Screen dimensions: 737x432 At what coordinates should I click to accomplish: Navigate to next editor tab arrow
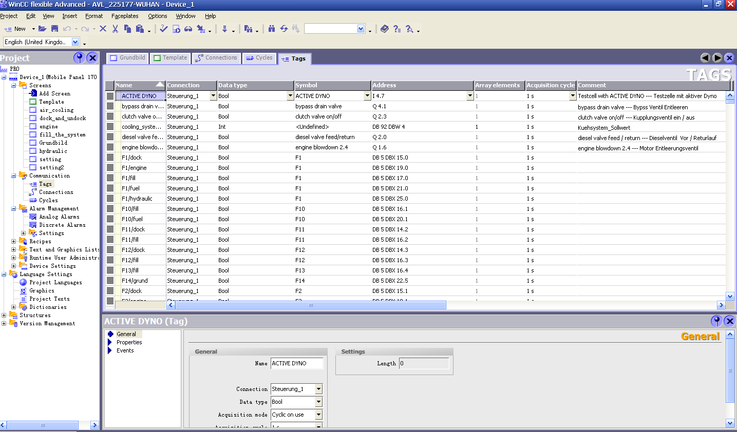(717, 58)
